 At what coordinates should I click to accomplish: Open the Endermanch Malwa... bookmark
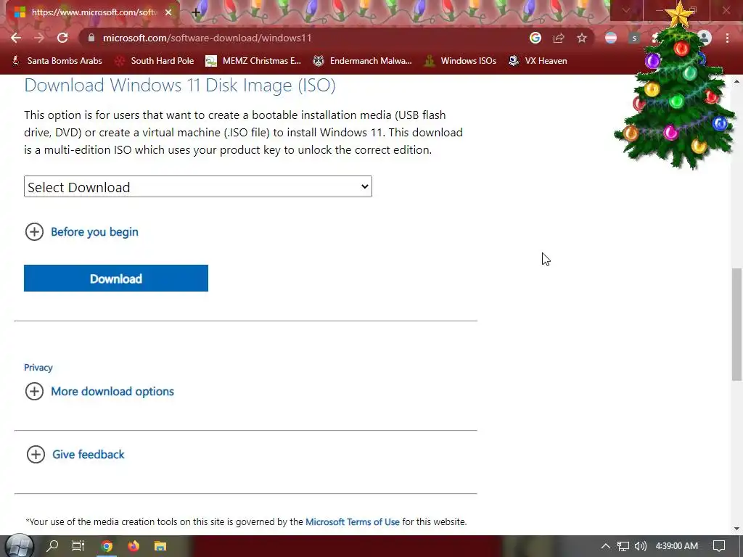pos(363,61)
